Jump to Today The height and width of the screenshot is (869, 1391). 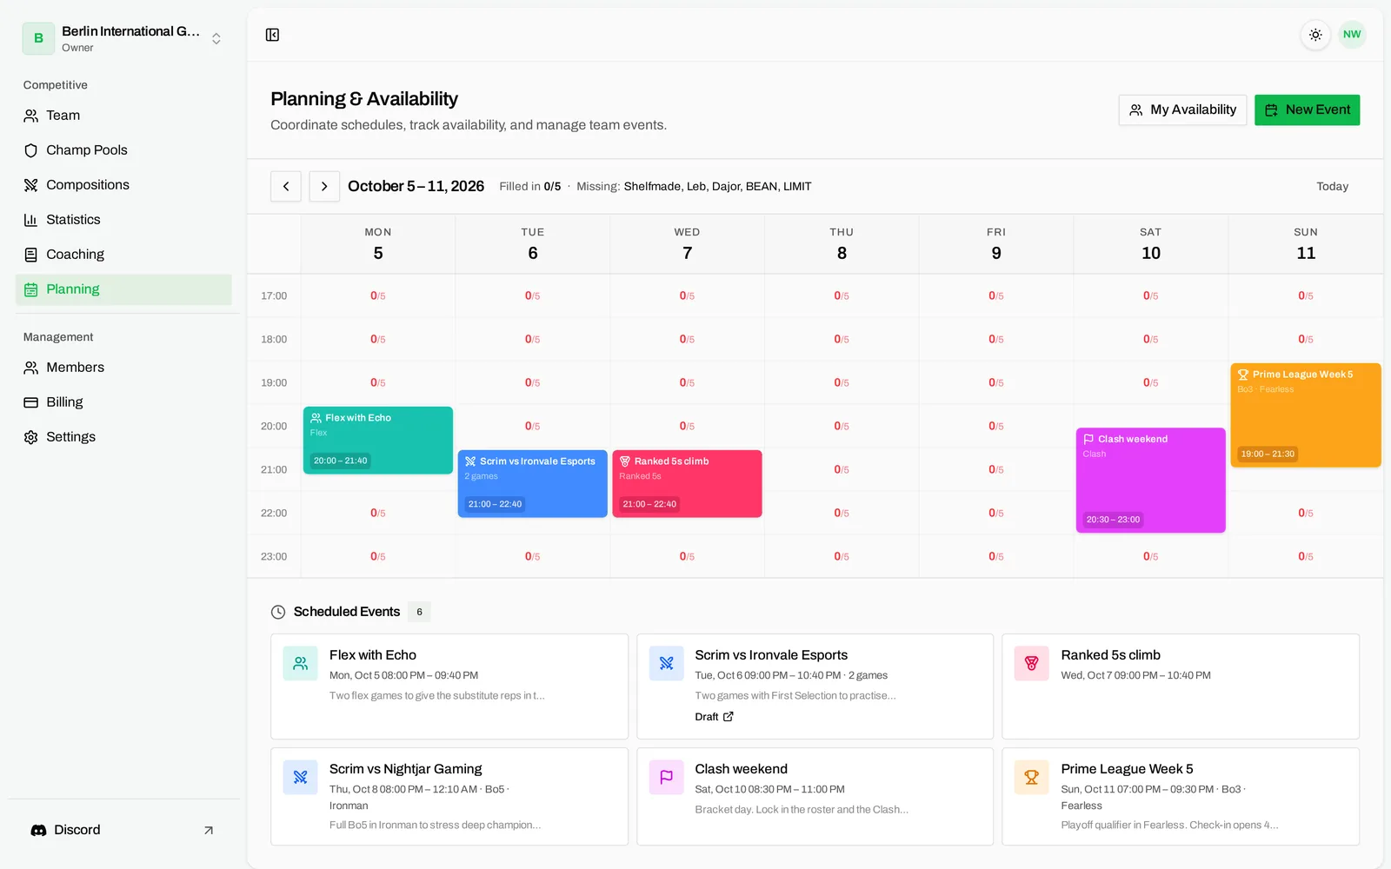pos(1332,186)
